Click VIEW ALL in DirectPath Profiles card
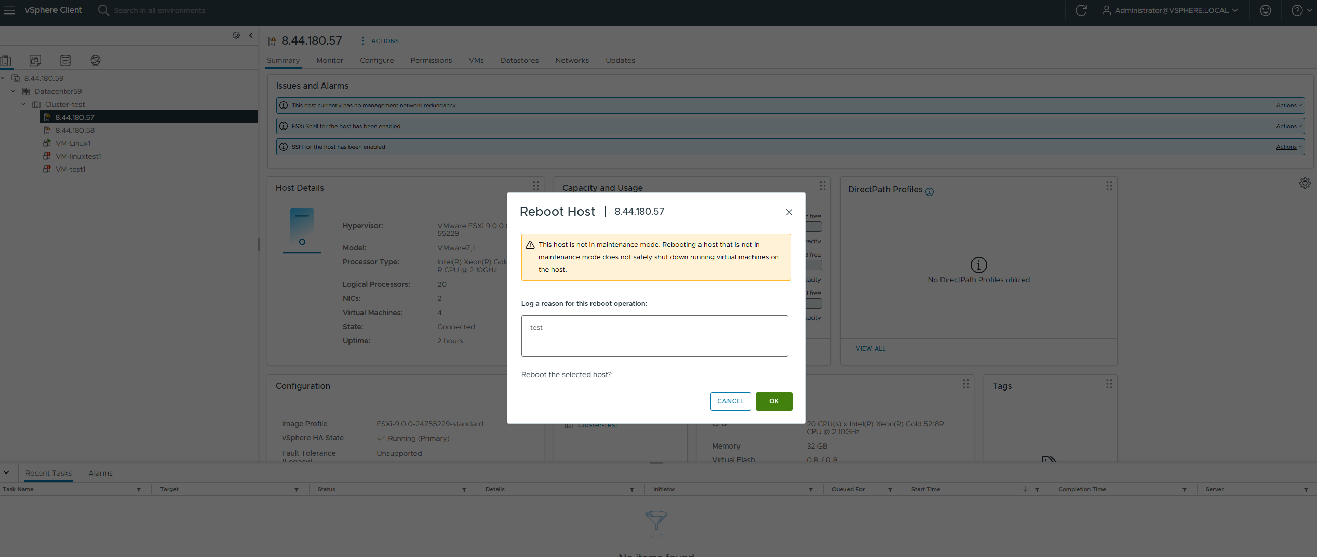 tap(871, 349)
